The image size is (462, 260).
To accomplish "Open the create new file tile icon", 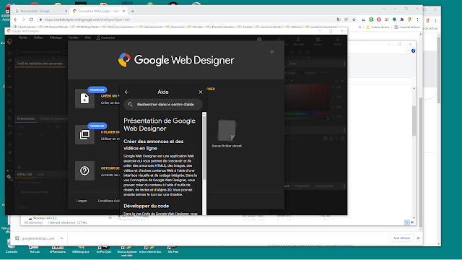I will click(x=84, y=98).
